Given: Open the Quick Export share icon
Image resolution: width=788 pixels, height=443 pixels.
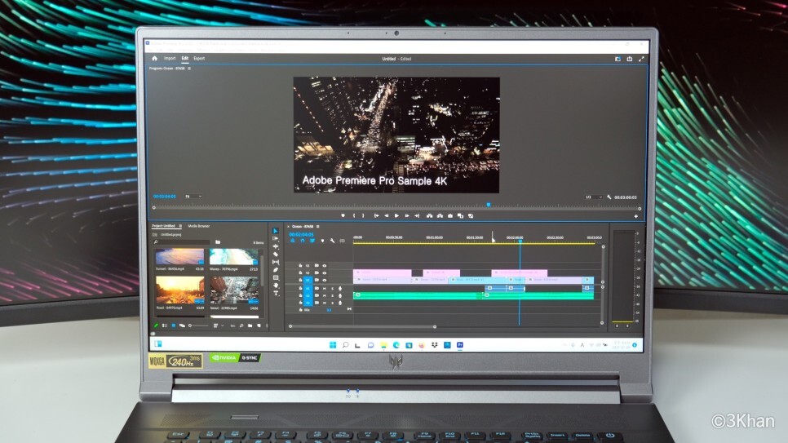Looking at the screenshot, I should click(629, 59).
